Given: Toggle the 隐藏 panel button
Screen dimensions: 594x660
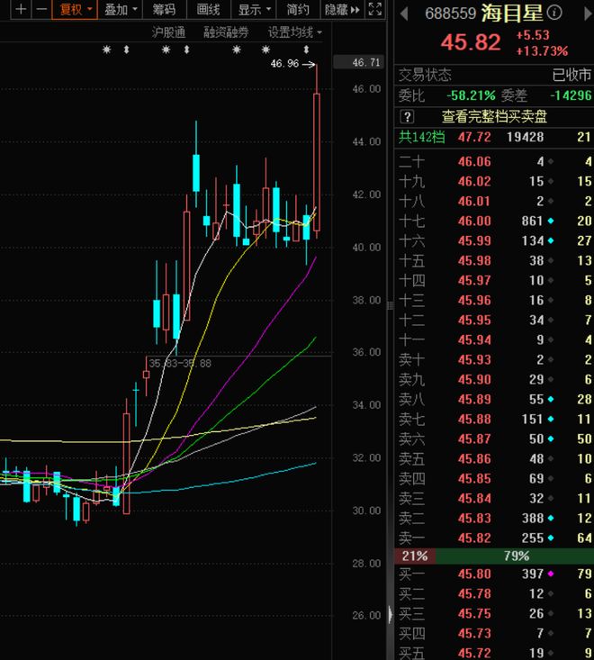Looking at the screenshot, I should tap(335, 10).
